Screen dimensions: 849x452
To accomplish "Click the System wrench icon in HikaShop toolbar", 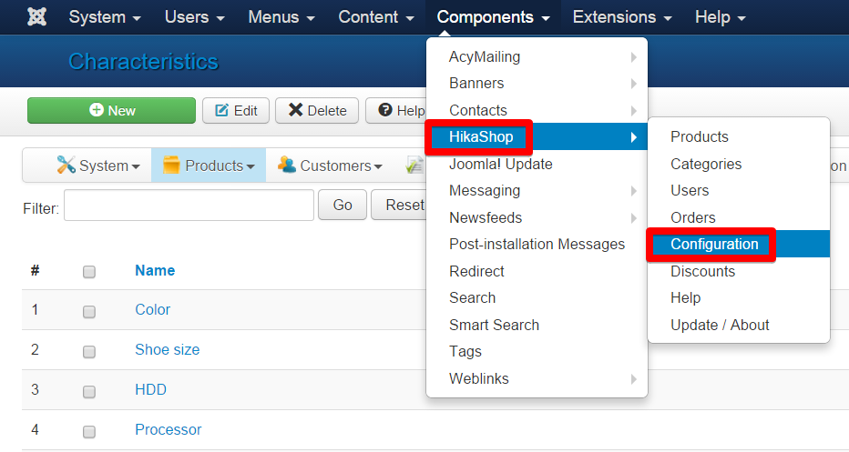I will click(66, 165).
